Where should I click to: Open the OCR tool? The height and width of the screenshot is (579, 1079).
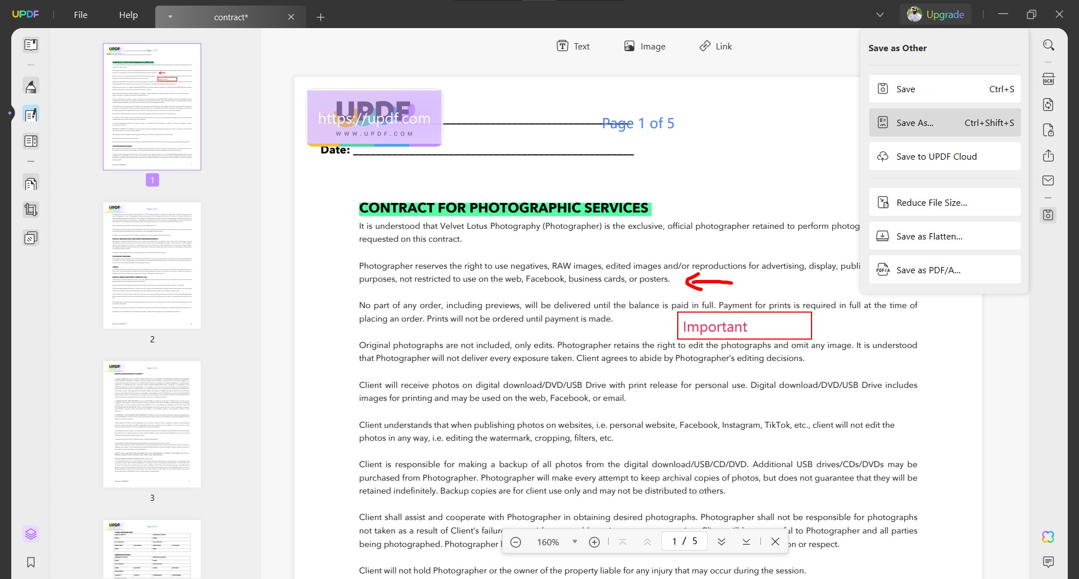click(1049, 79)
